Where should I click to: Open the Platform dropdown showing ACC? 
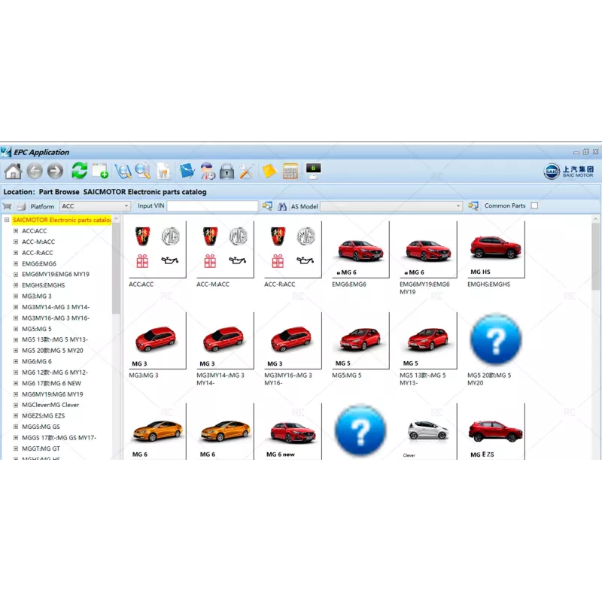[x=126, y=205]
